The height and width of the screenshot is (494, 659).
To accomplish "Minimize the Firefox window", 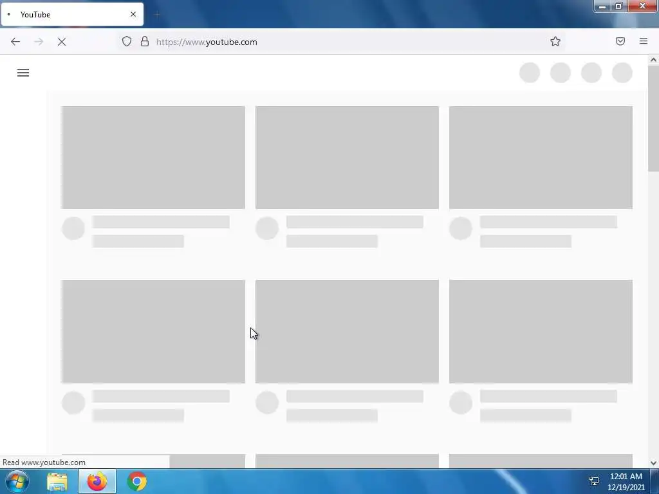I will 602,6.
